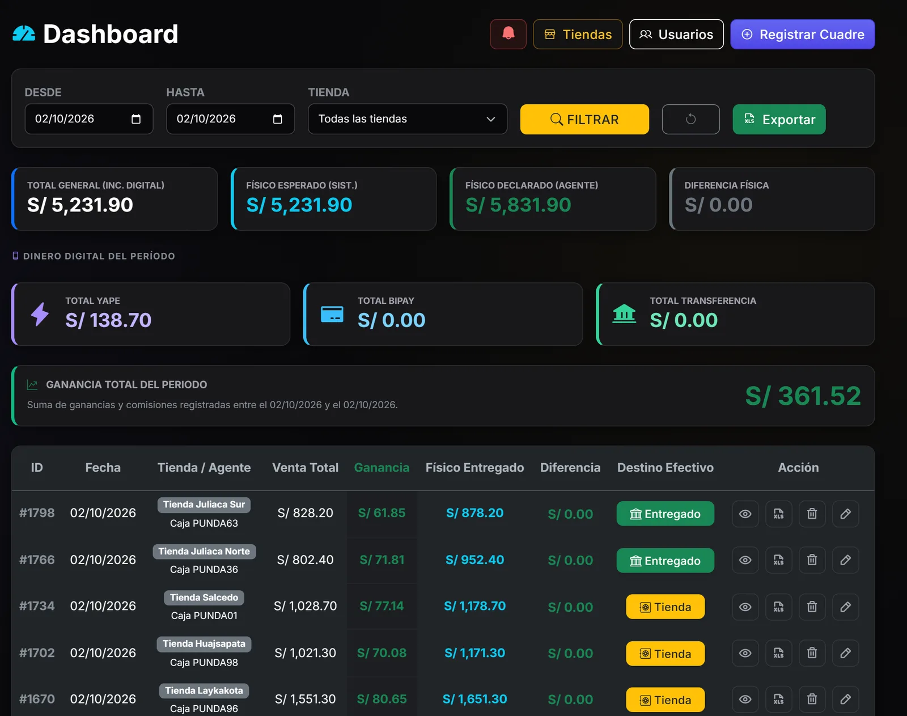Click the green Exportar button

click(x=779, y=119)
